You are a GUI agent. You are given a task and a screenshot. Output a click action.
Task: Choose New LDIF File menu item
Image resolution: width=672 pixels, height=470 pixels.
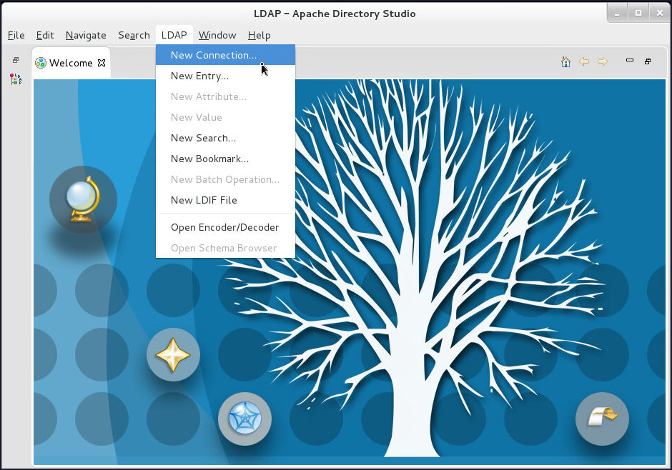pyautogui.click(x=204, y=200)
